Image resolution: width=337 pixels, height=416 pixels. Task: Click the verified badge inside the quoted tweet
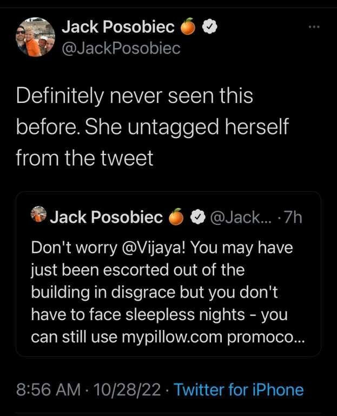199,217
